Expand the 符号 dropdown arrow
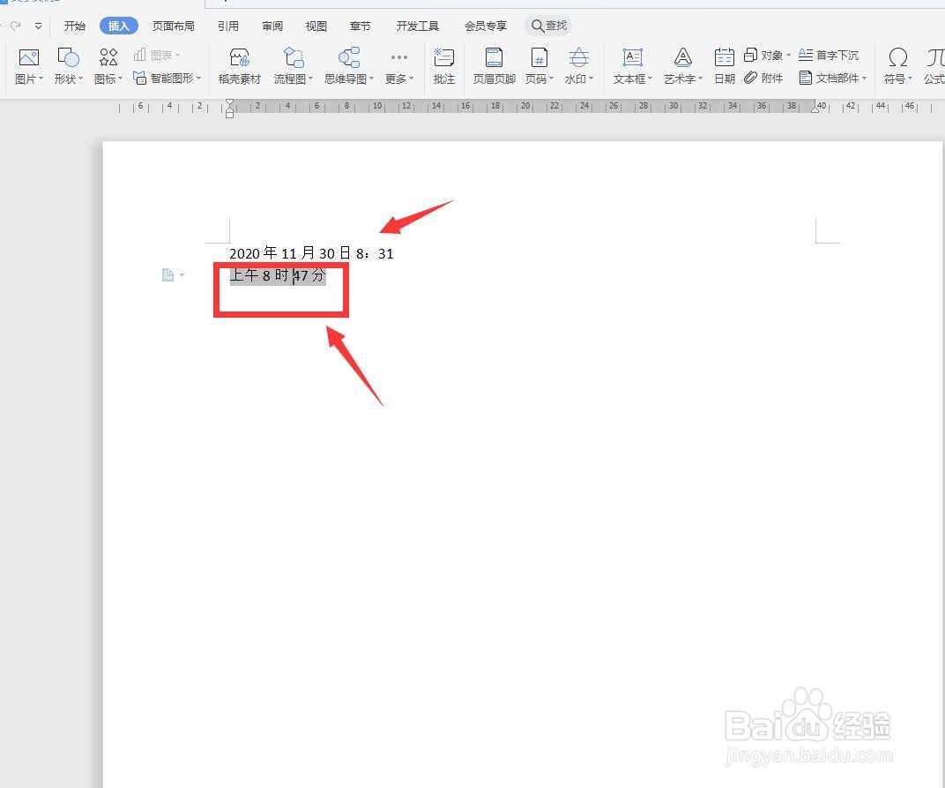Screen dimensions: 945x788 [910, 79]
